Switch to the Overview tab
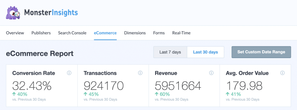The image size is (297, 110). (15, 33)
